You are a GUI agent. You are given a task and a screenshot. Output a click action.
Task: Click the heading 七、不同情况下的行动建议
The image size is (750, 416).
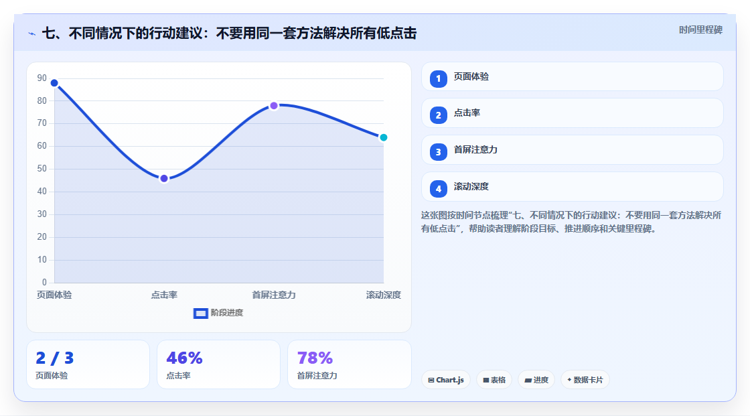pyautogui.click(x=229, y=33)
